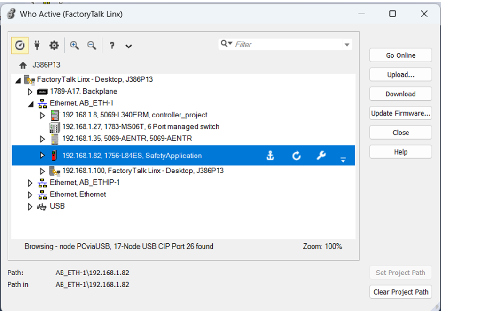Click the Update Firmware button
The image size is (493, 312).
[x=400, y=113]
